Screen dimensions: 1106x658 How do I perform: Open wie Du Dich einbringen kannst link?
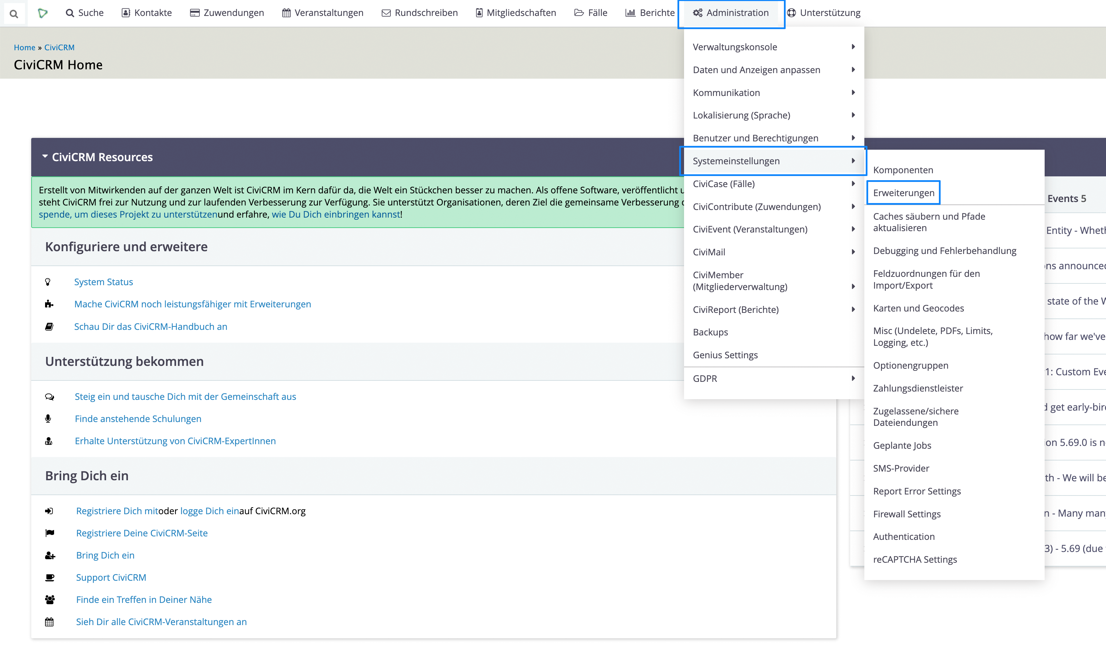coord(336,214)
